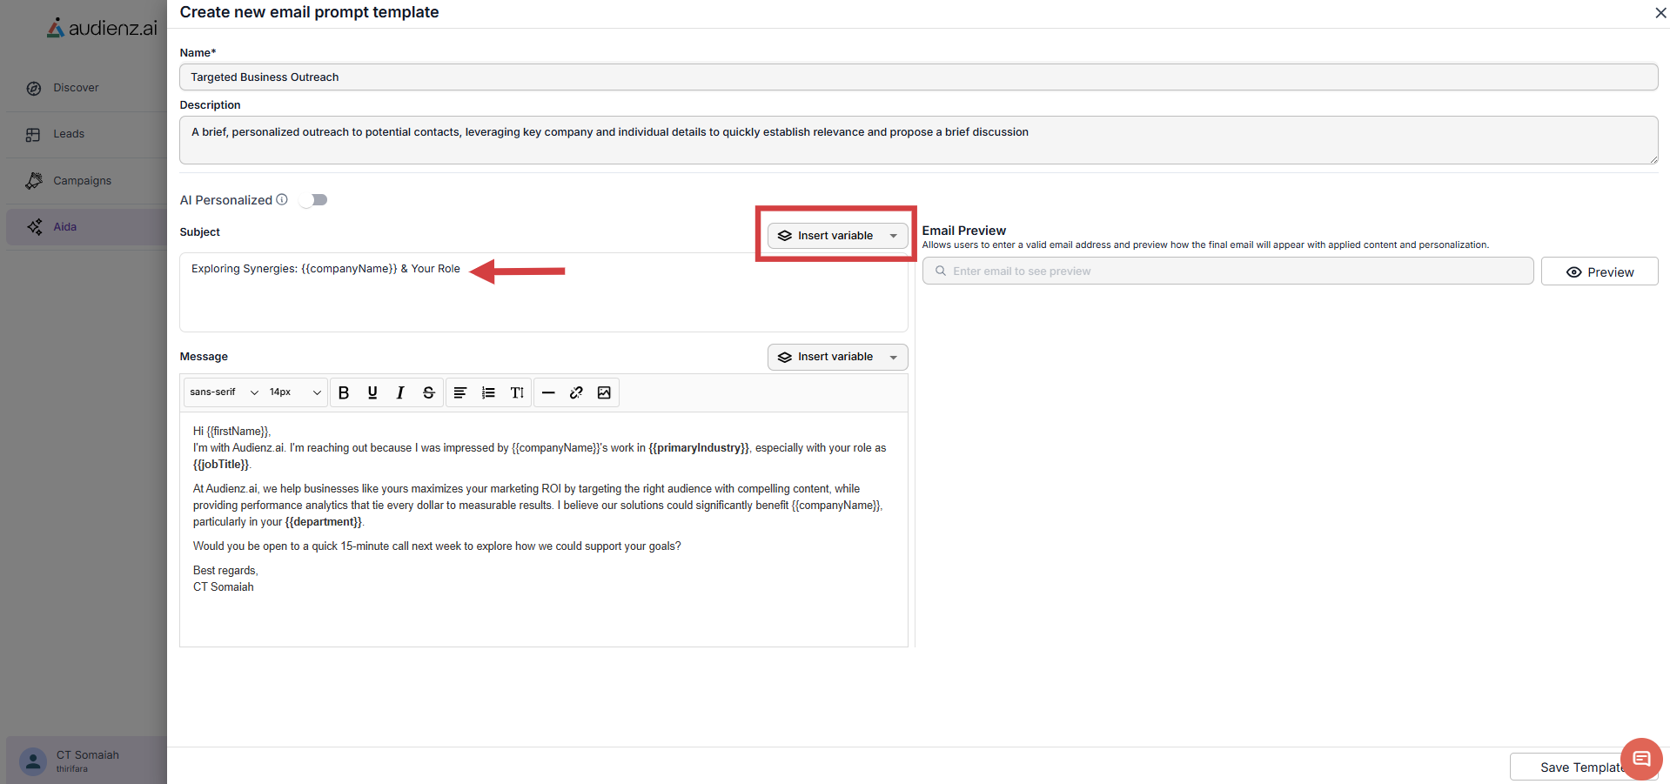This screenshot has width=1670, height=784.
Task: Close the create template dialog
Action: [x=1660, y=12]
